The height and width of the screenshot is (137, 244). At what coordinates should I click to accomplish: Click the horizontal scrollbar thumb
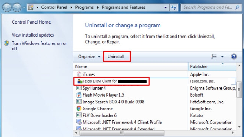coord(122,133)
